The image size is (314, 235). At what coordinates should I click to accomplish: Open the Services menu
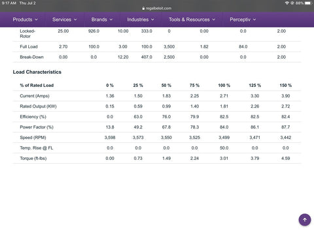coord(65,20)
